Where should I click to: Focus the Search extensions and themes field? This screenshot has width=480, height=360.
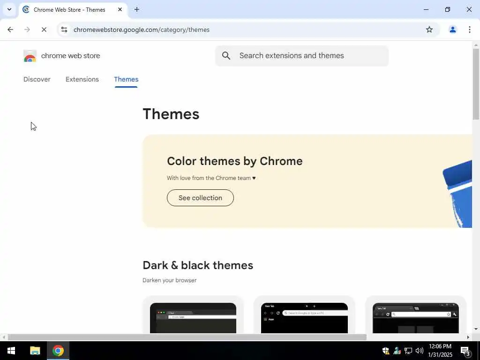301,56
